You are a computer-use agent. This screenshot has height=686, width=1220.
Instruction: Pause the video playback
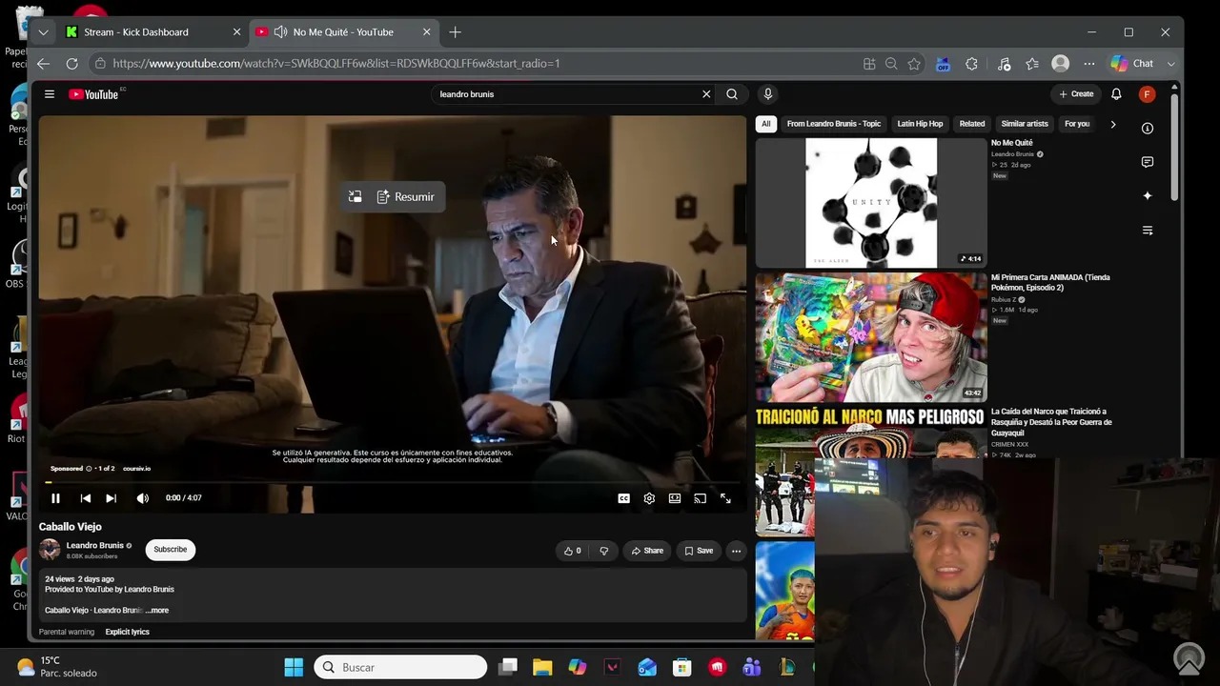point(55,498)
